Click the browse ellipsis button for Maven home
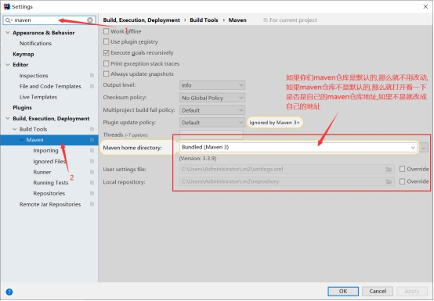The width and height of the screenshot is (434, 301). point(424,148)
